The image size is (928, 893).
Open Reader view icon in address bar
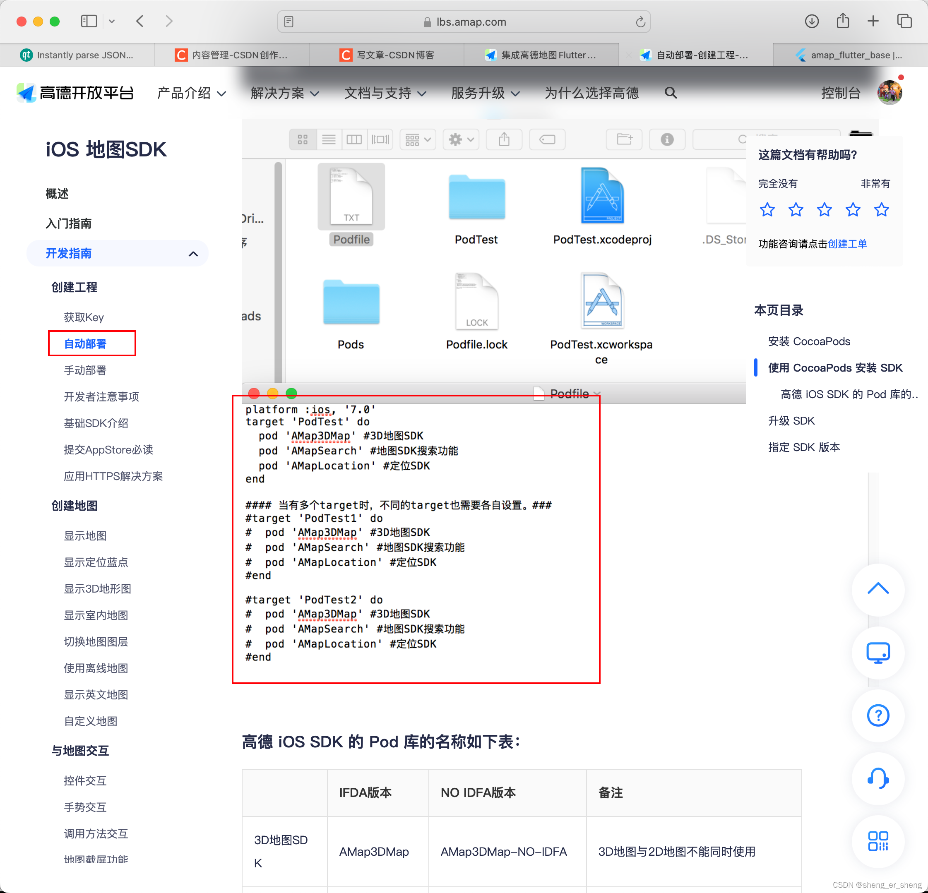click(289, 22)
